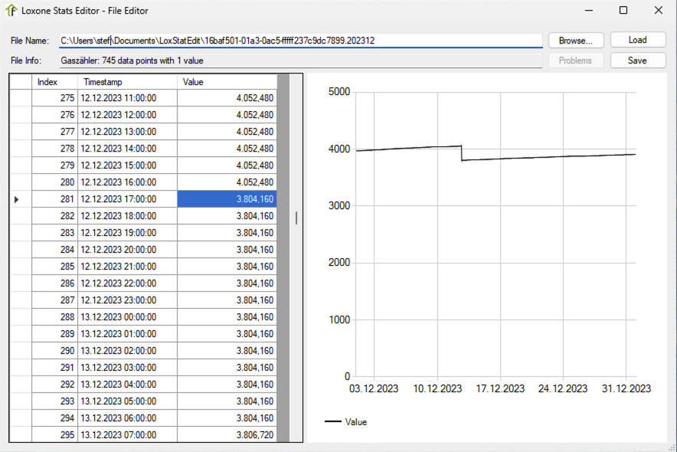
Task: Save the edited statistics file
Action: [637, 61]
